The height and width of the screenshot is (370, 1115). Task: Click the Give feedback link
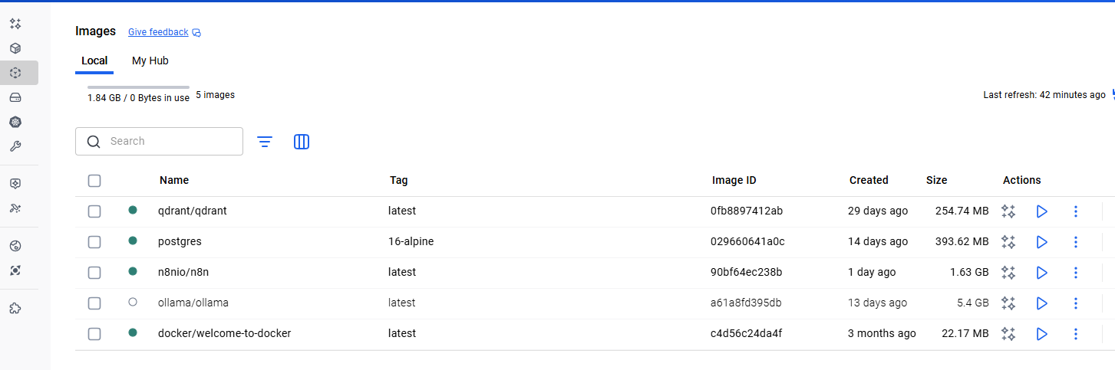point(158,32)
